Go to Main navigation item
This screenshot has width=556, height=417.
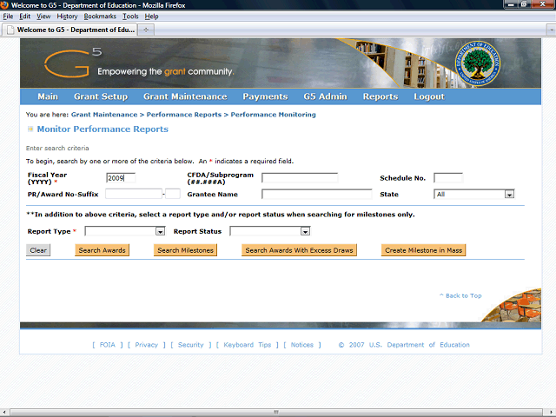(x=48, y=96)
